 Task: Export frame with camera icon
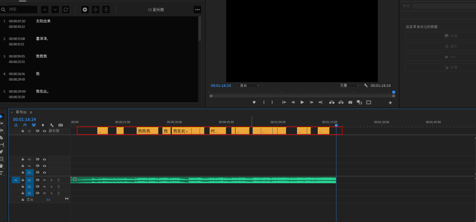pyautogui.click(x=350, y=103)
